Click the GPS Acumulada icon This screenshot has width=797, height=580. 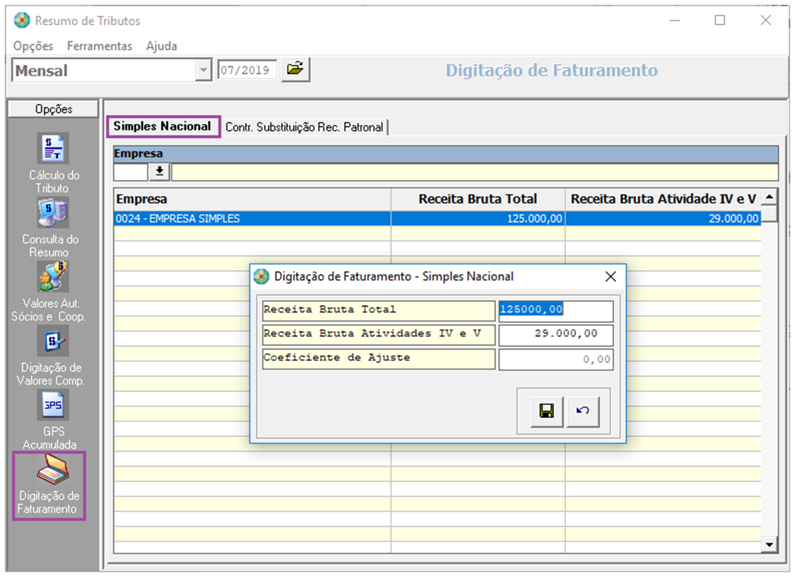pyautogui.click(x=53, y=405)
